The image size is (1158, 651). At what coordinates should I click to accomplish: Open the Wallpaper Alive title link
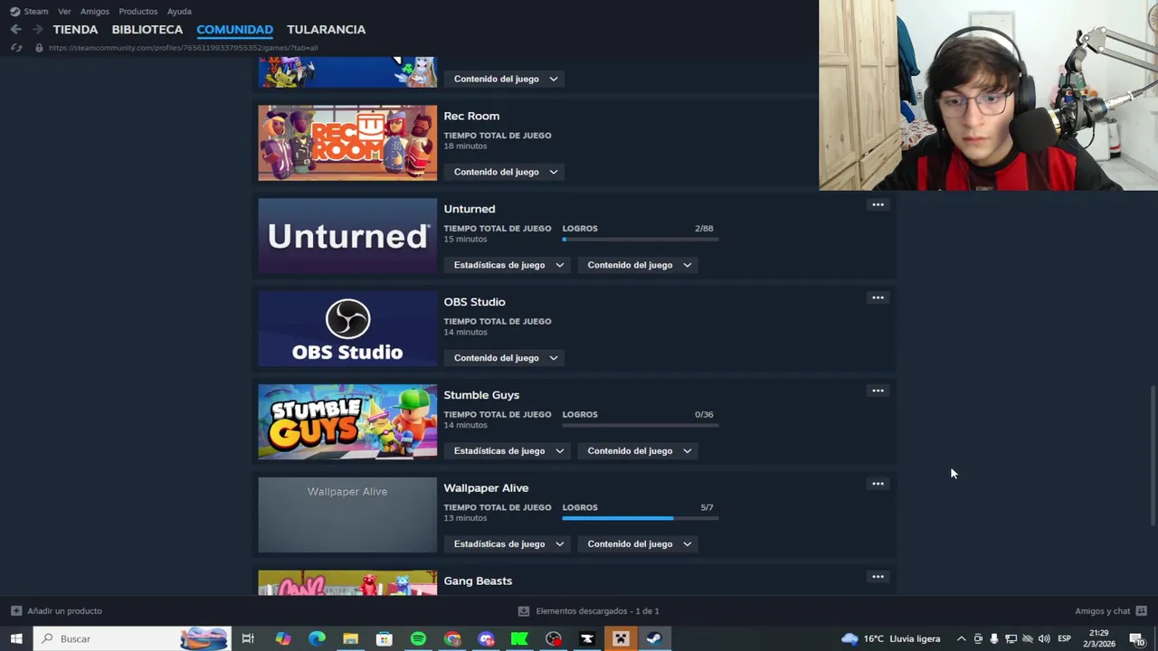486,488
